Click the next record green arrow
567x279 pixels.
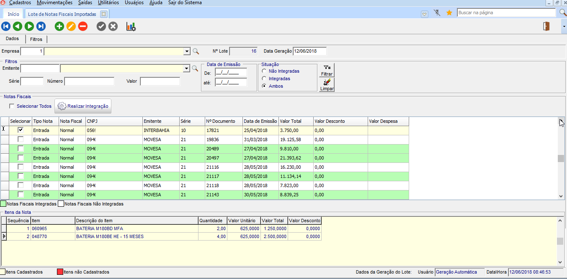[x=29, y=27]
